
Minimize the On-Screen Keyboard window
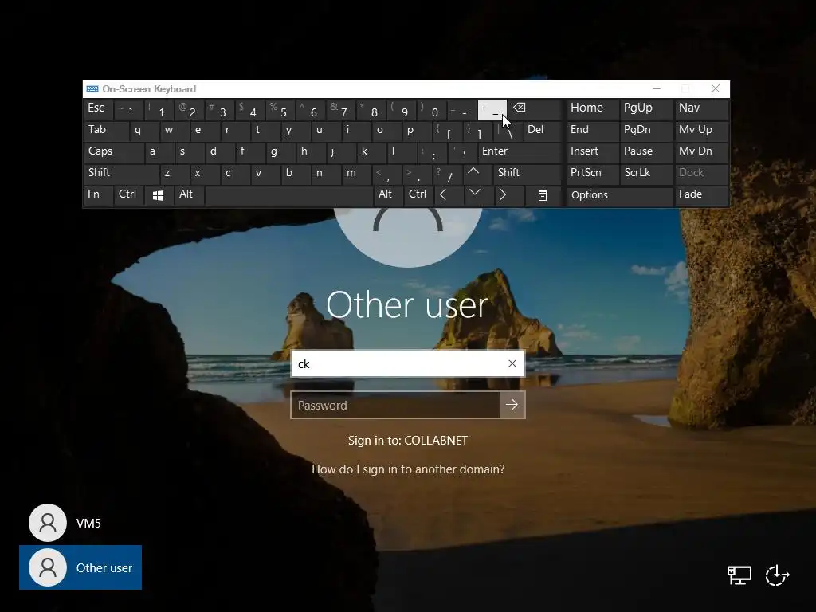click(657, 89)
